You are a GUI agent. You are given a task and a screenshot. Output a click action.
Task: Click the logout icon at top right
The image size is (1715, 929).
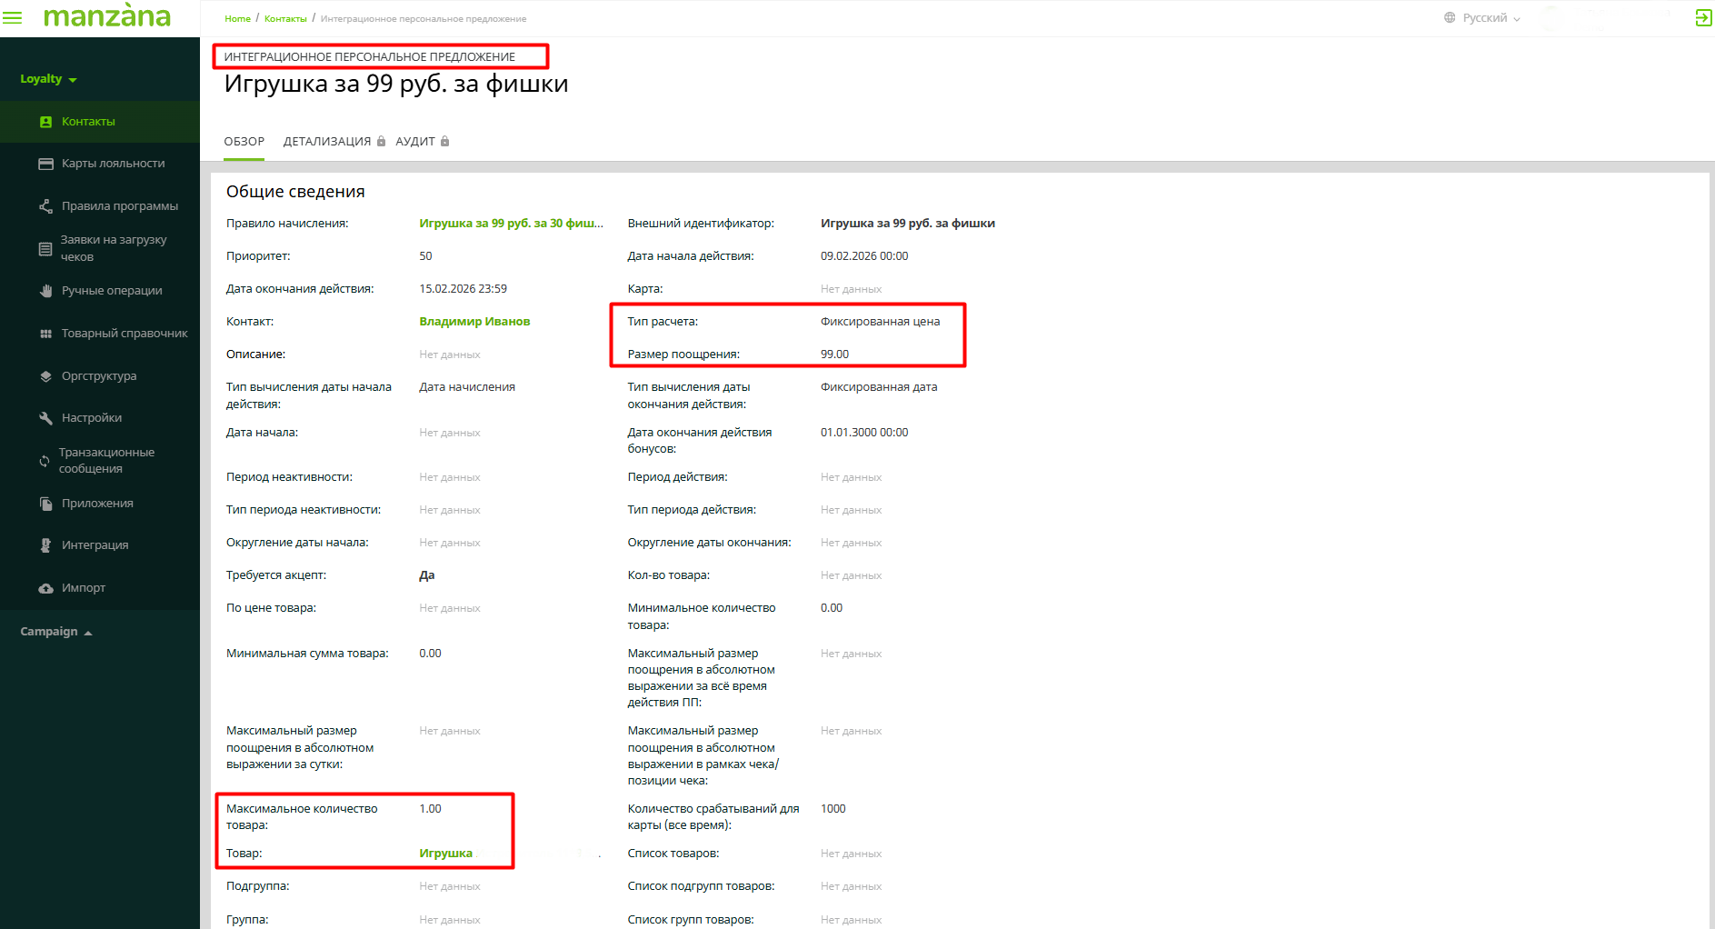coord(1702,18)
